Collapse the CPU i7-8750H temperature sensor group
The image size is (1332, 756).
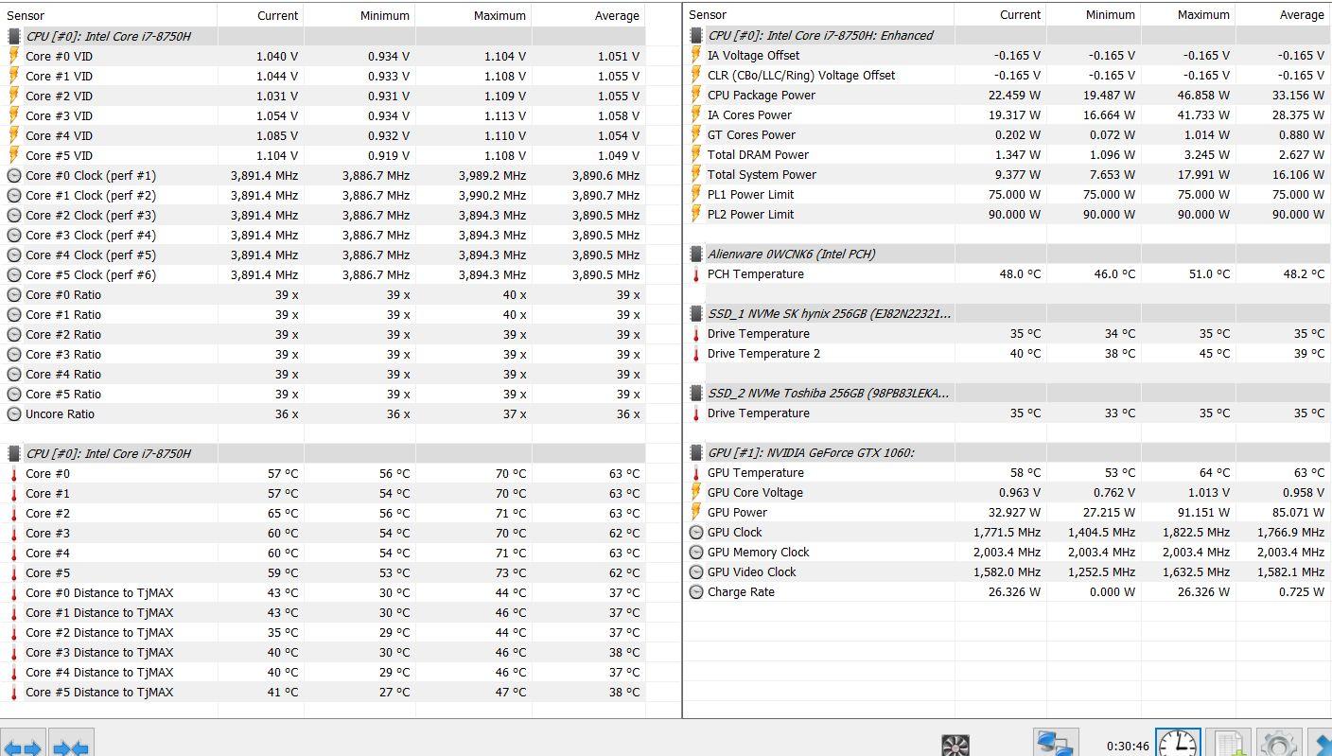coord(14,453)
